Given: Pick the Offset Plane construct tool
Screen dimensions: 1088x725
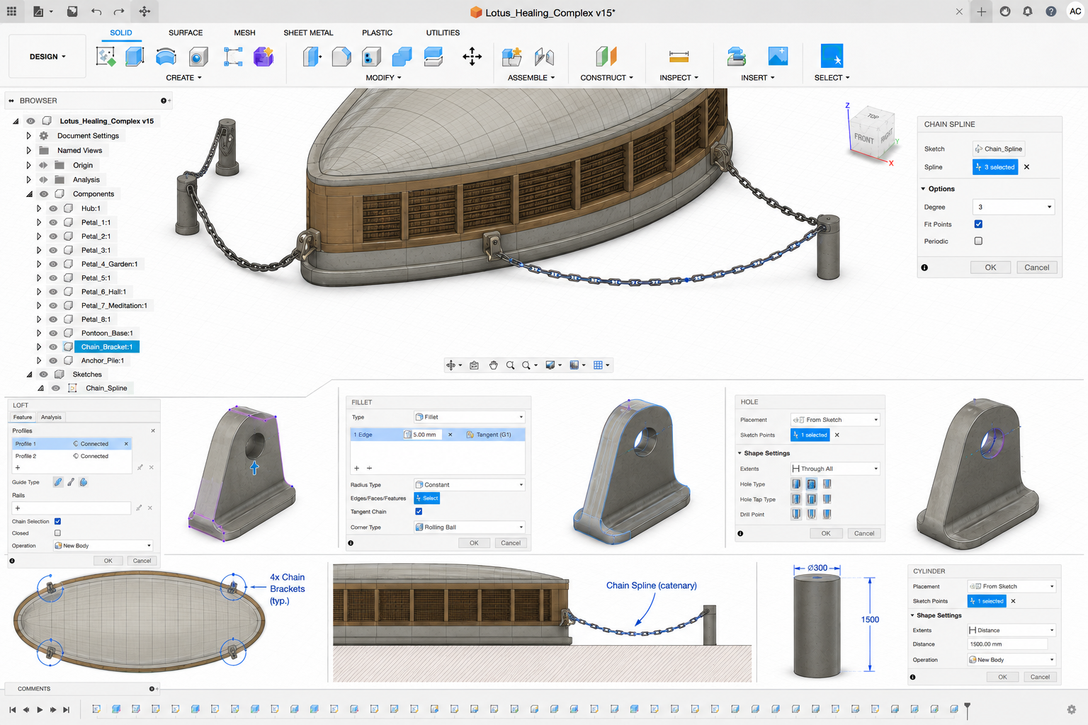Looking at the screenshot, I should [x=606, y=57].
